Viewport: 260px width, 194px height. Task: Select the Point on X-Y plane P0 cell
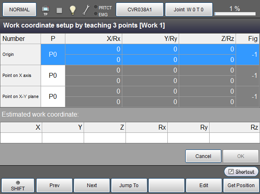click(53, 96)
